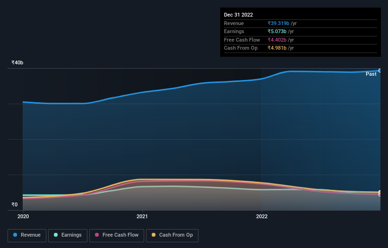Click the 2020 x-axis label
This screenshot has height=248, width=388.
click(23, 216)
